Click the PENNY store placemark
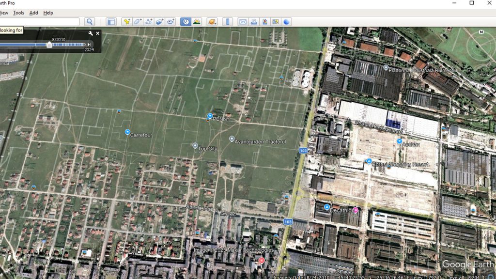 coord(210,116)
